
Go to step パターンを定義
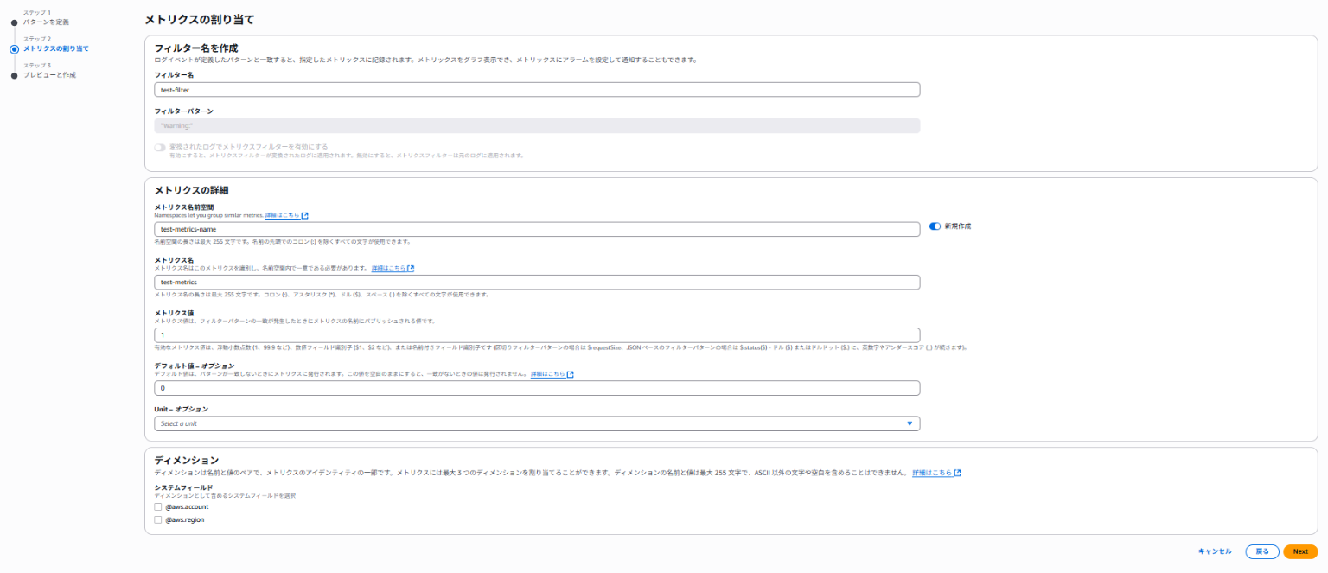pos(46,22)
